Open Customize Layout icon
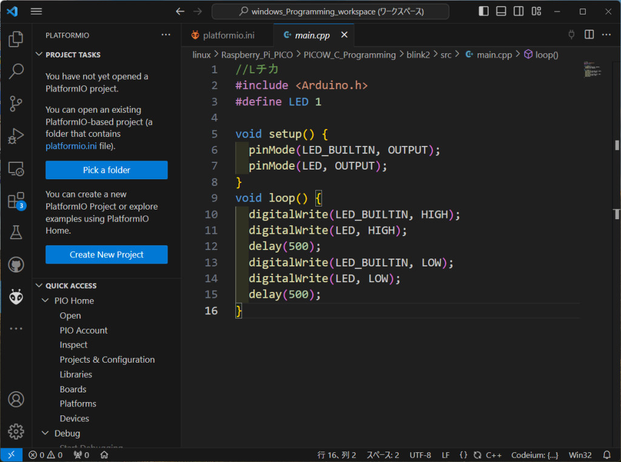Viewport: 621px width, 462px height. tap(536, 11)
